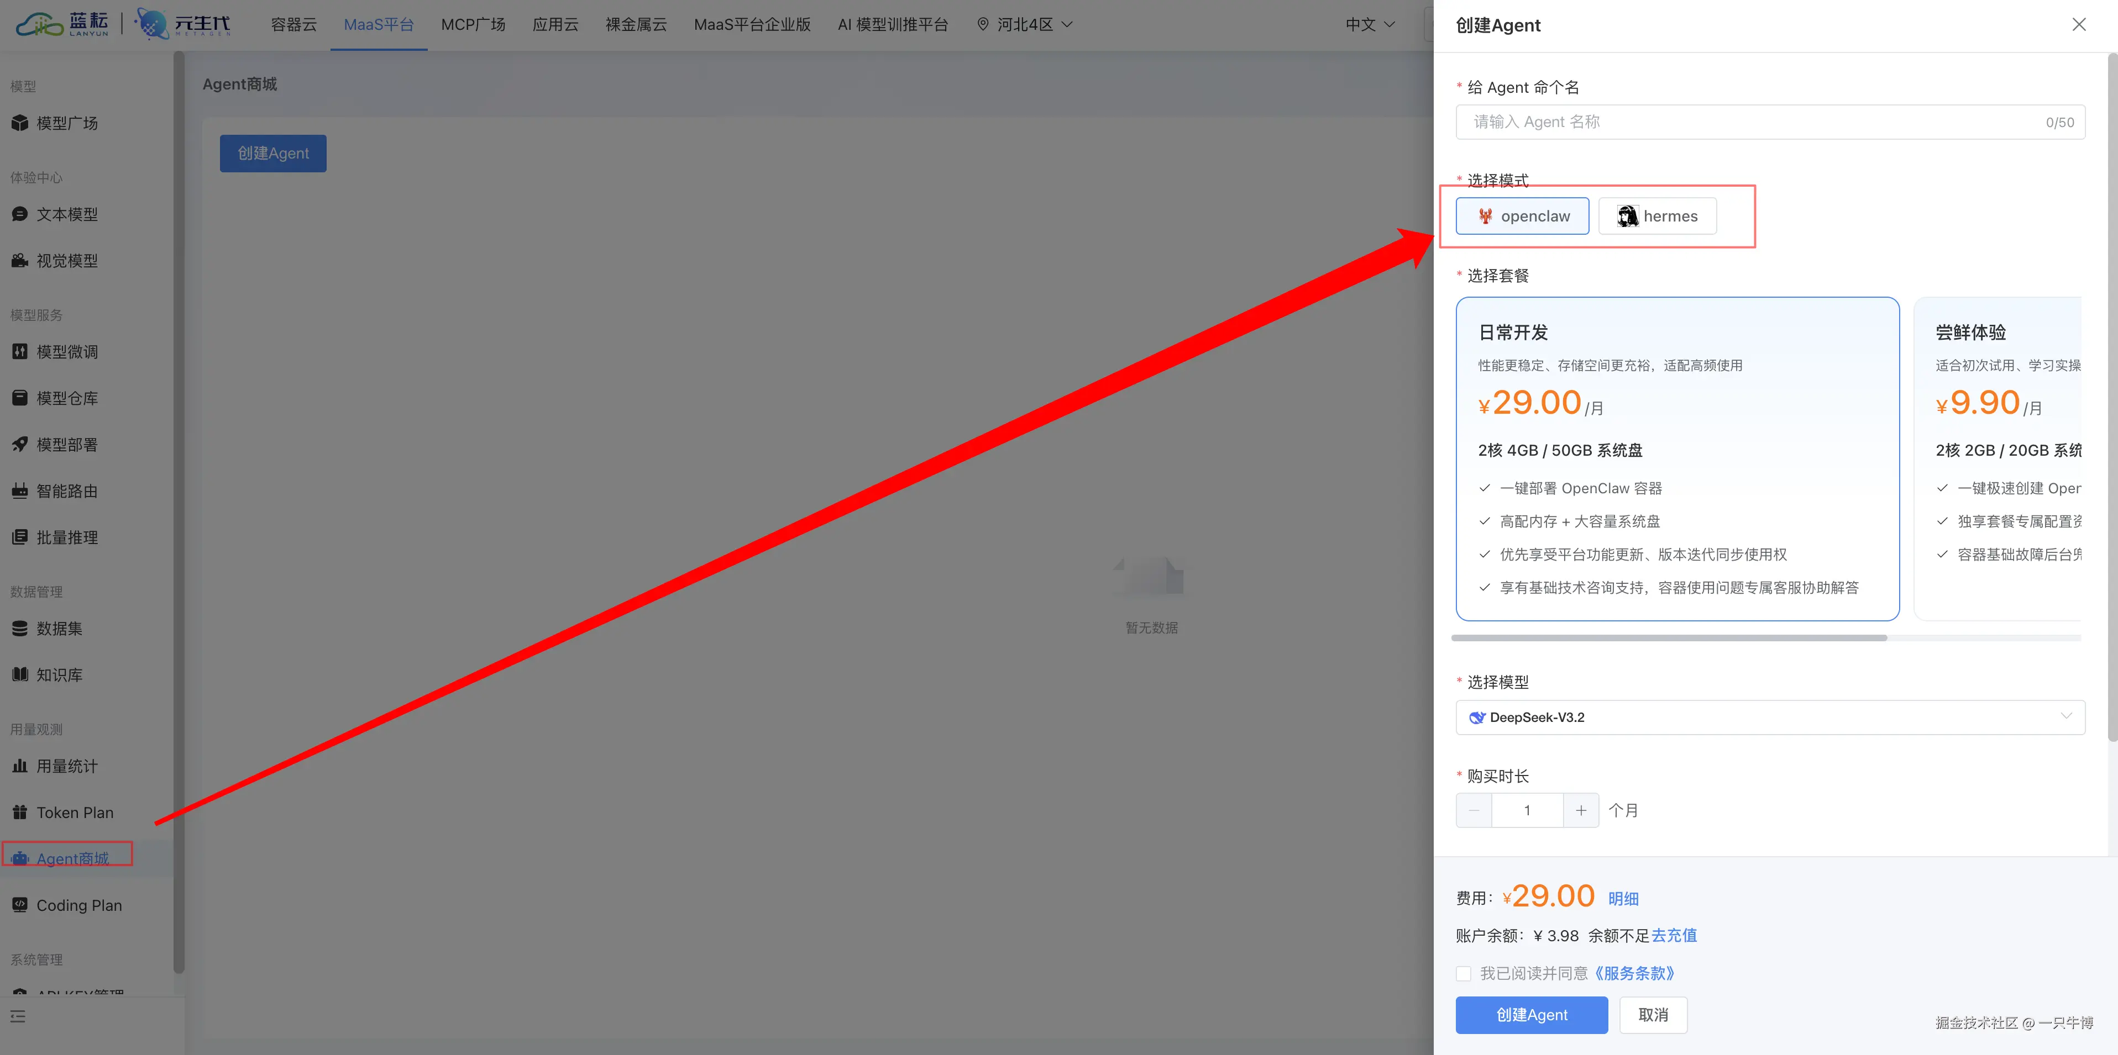
Task: Select the hermes mode option
Action: [1656, 216]
